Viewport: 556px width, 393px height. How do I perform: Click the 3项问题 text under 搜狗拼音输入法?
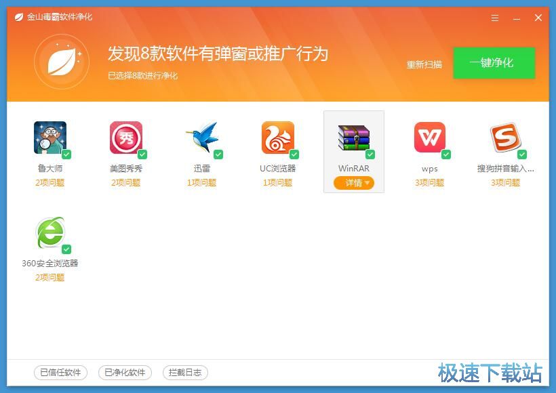pyautogui.click(x=506, y=183)
